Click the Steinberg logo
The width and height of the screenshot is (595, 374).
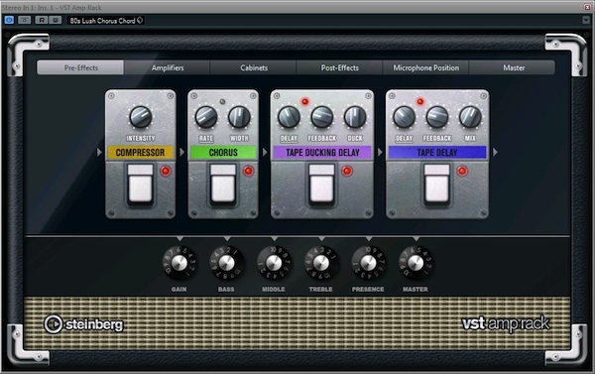[x=84, y=324]
